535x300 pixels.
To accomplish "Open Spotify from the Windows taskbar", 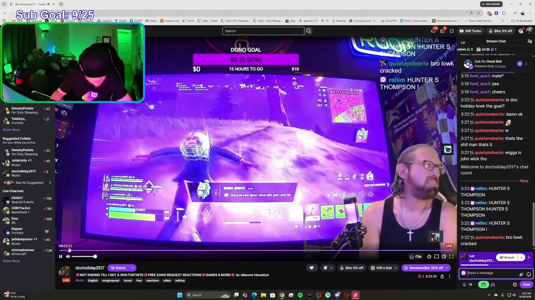I will tap(300, 295).
